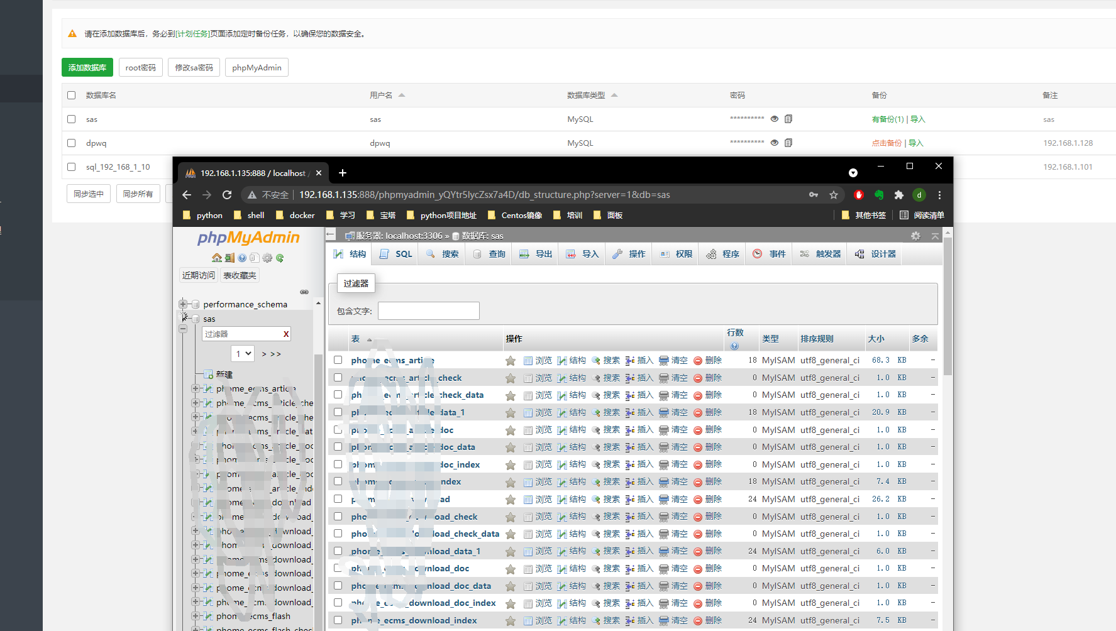The image size is (1116, 631).
Task: Show password eye icon for sas database
Action: click(775, 119)
